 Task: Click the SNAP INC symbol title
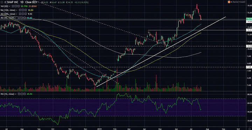(x=13, y=2)
